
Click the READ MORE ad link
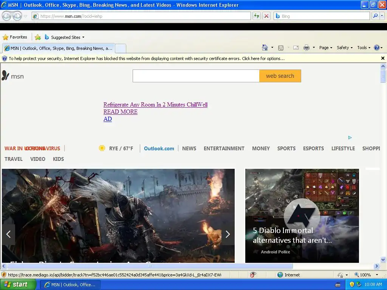[121, 112]
